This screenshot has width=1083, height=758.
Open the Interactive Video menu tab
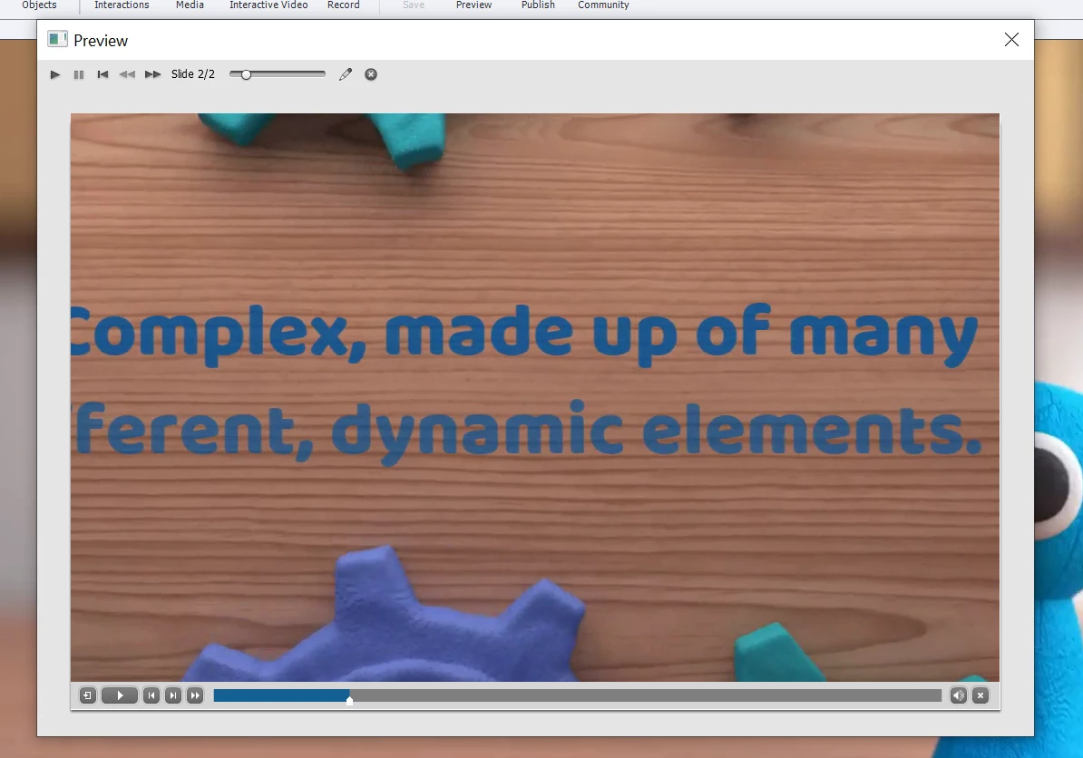pyautogui.click(x=268, y=5)
